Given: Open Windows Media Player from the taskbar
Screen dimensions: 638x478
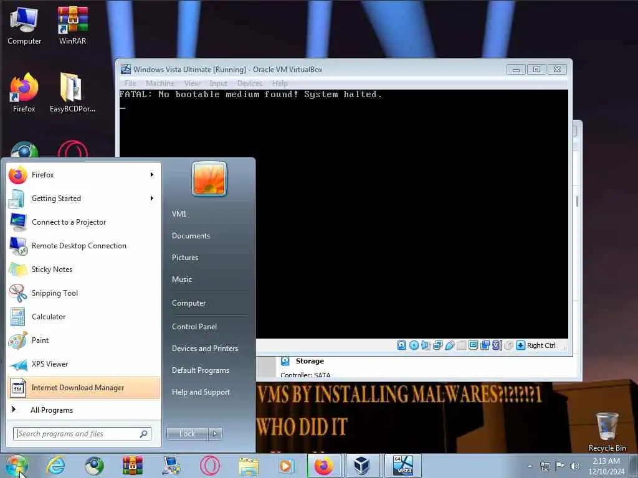Looking at the screenshot, I should tap(287, 466).
